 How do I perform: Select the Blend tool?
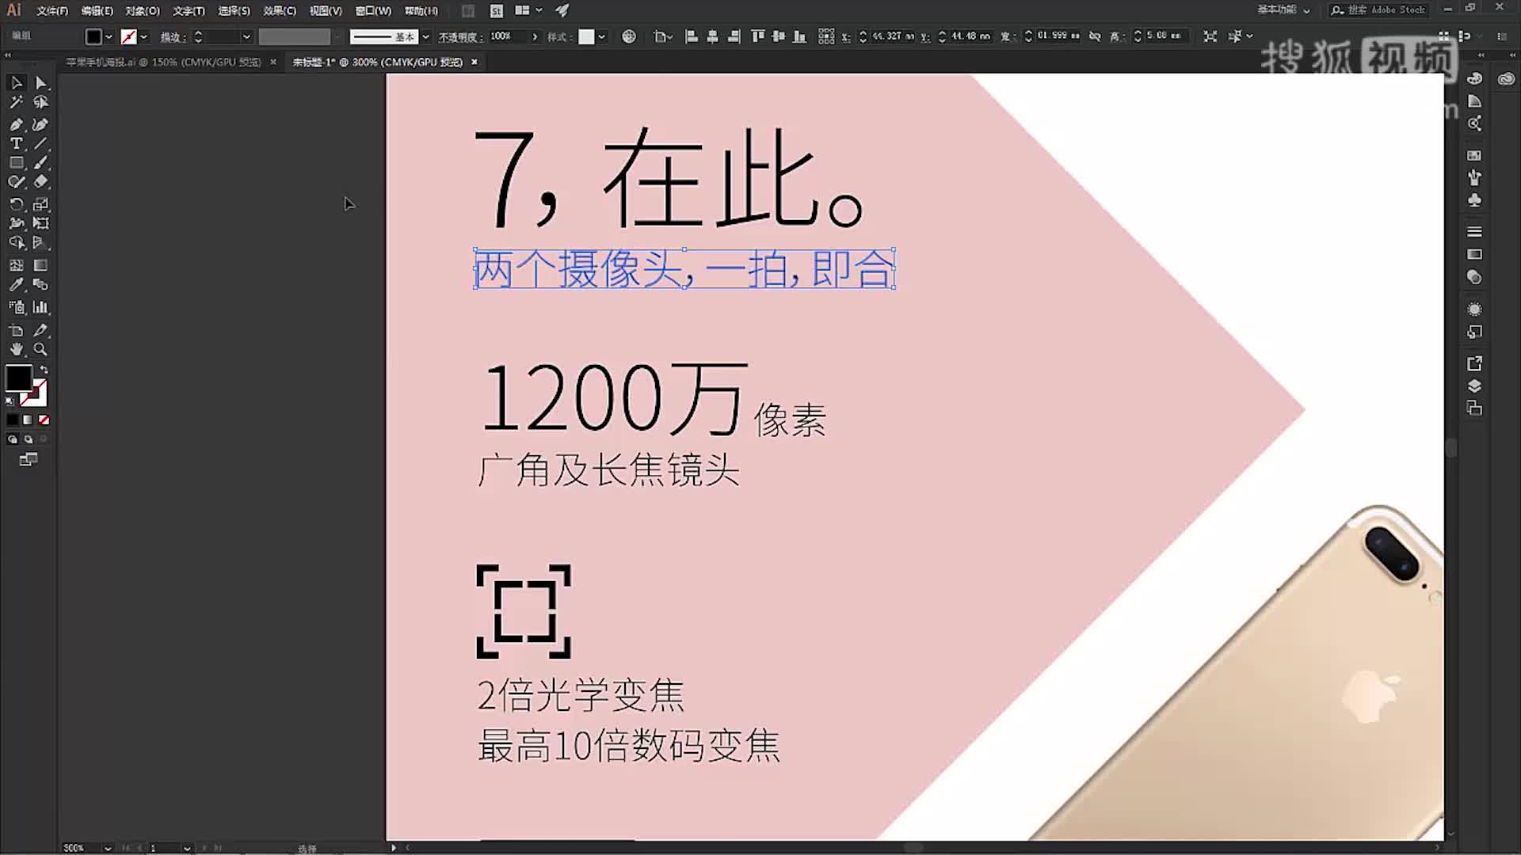coord(41,284)
